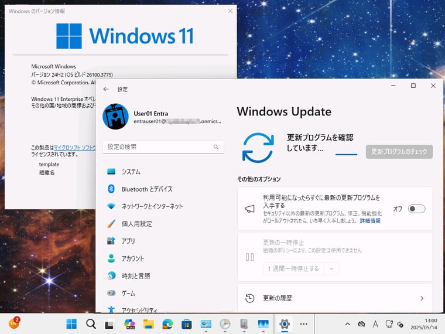Image resolution: width=445 pixels, height=334 pixels.
Task: Click その他のオプション section label
Action: (x=259, y=179)
